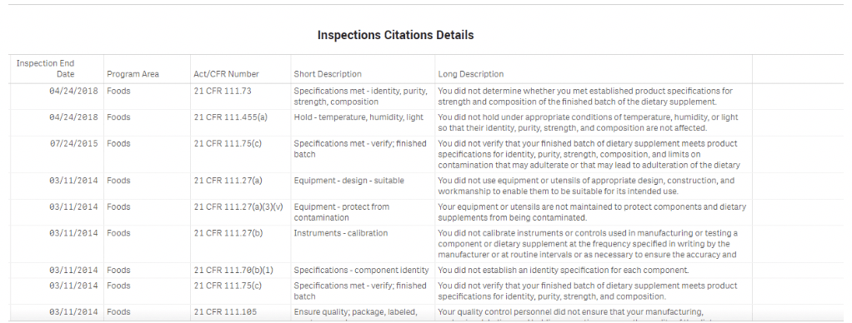Click the Program Area column header
Viewport: 852px width, 323px height.
click(x=133, y=74)
